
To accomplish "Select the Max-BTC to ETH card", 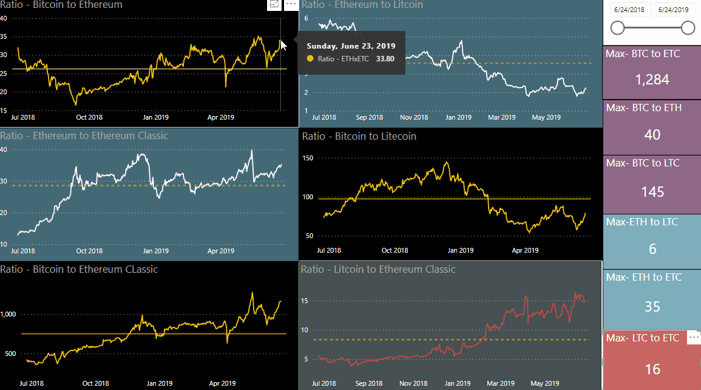I will tap(651, 125).
